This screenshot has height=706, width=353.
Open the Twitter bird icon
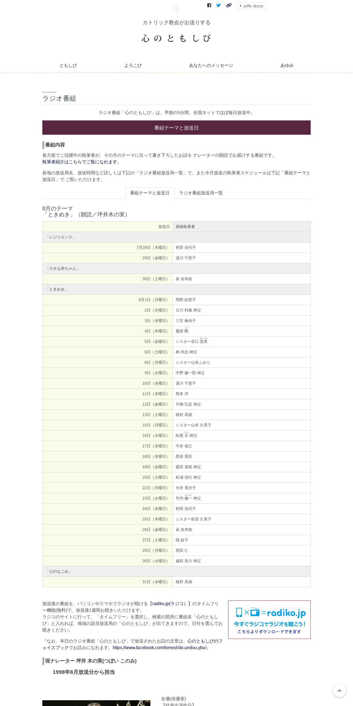point(219,5)
